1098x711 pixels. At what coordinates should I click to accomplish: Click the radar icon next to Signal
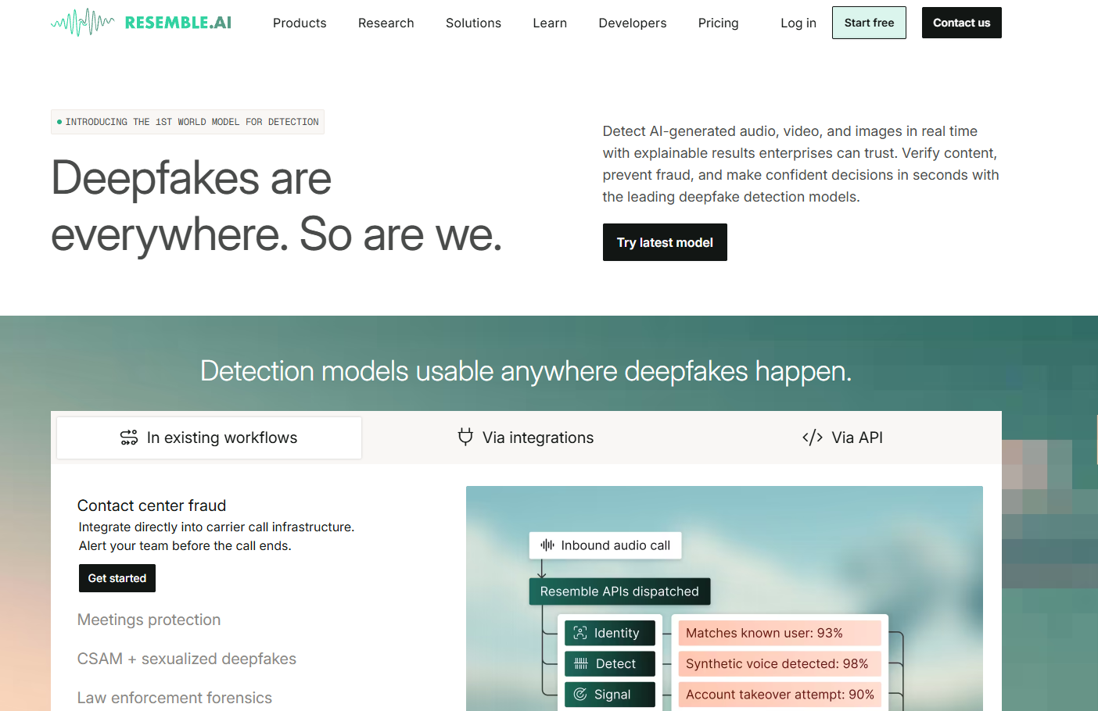click(580, 694)
